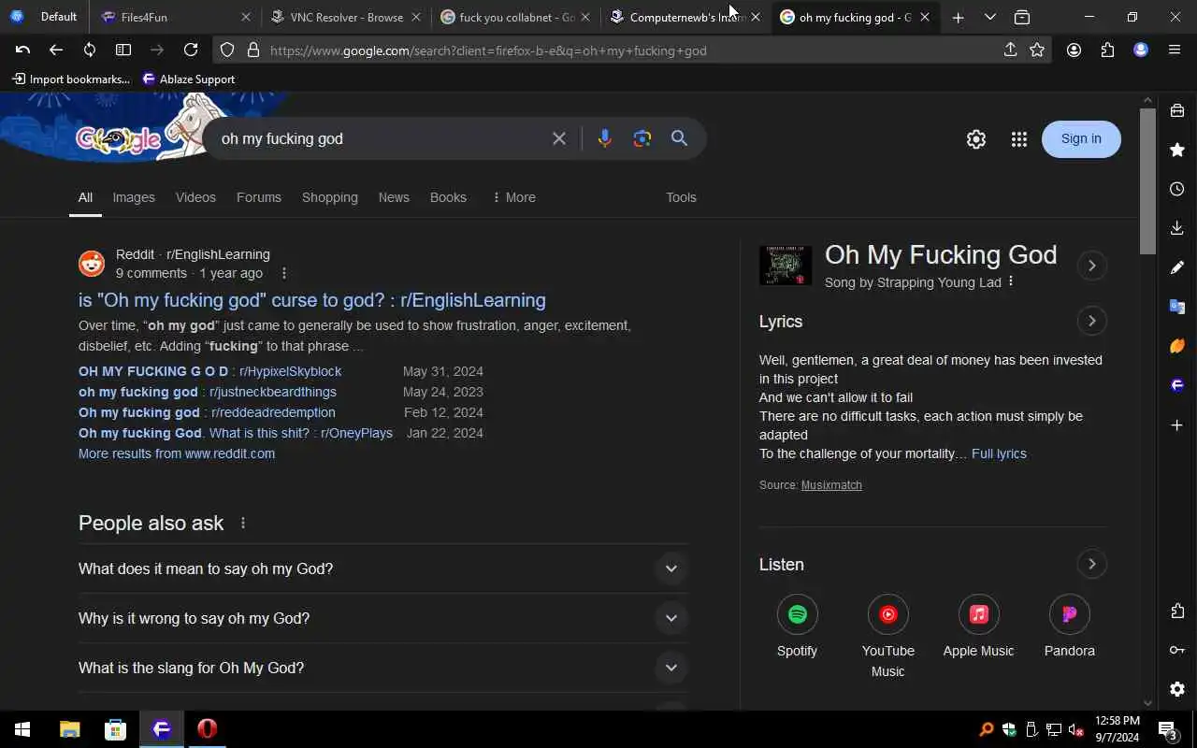Open the Ablaze Support bookmark

point(188,79)
